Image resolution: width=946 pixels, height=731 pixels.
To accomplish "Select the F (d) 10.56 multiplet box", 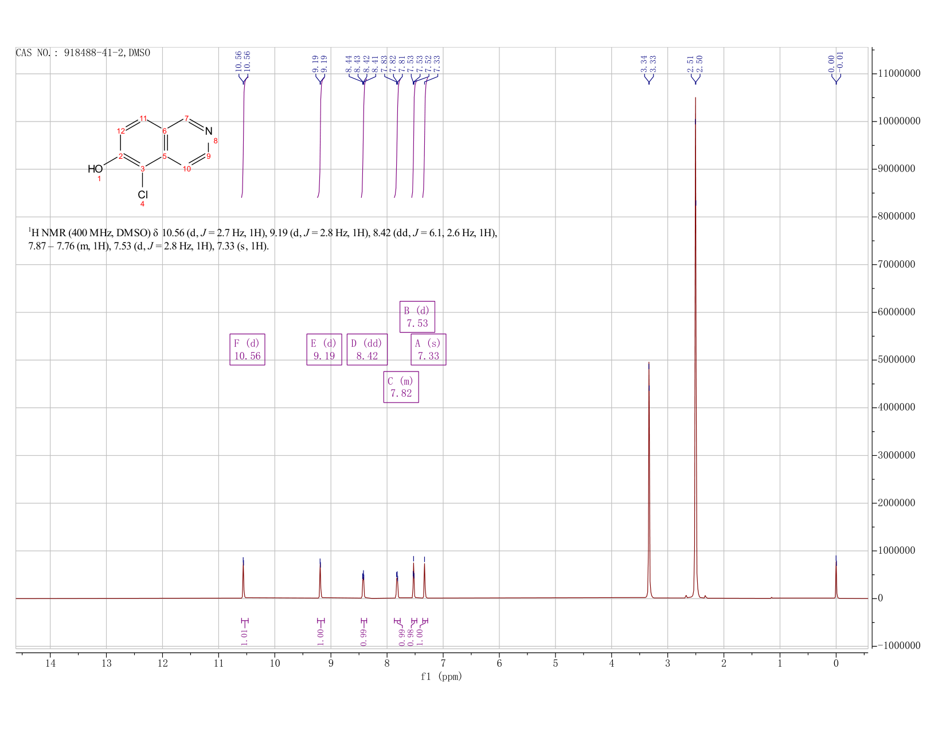I will click(x=247, y=349).
